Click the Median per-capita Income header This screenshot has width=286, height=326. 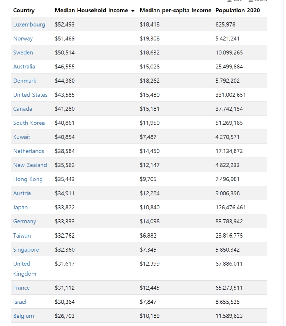click(175, 11)
